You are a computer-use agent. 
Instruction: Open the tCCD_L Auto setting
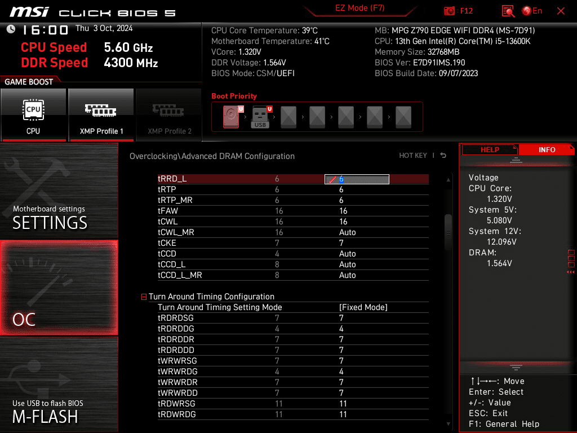347,264
